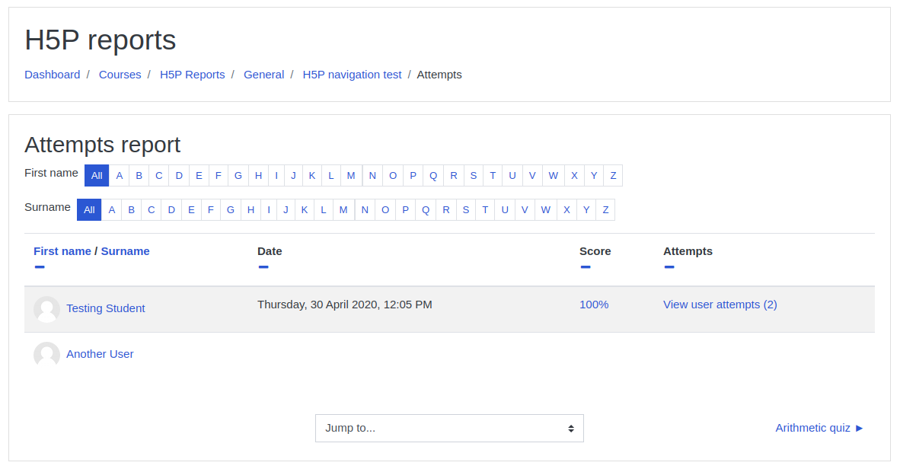Screen dimensions: 900x472
Task: Open Courses breadcrumb link
Action: pyautogui.click(x=120, y=75)
